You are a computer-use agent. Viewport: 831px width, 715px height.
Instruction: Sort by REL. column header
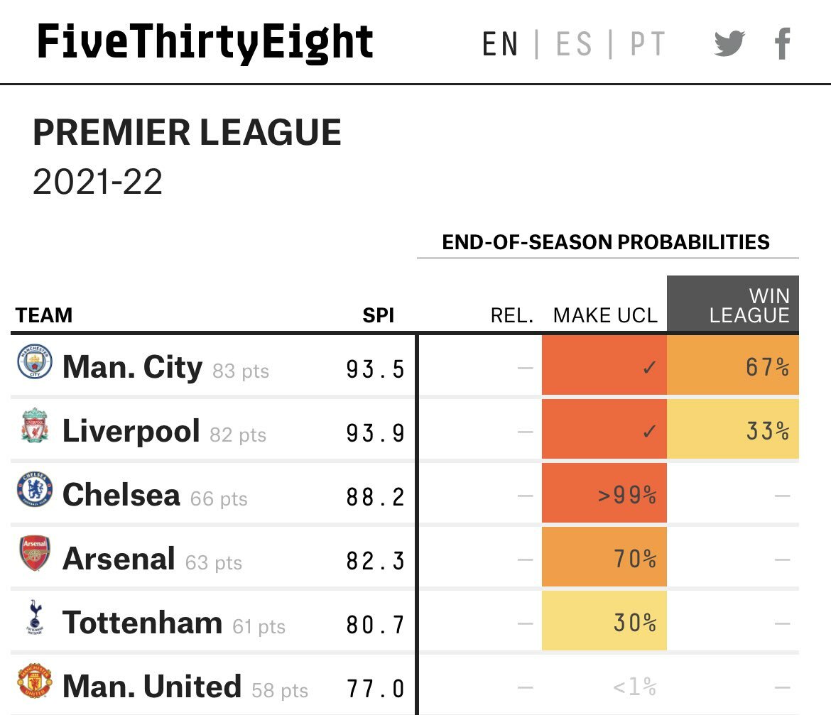coord(511,315)
